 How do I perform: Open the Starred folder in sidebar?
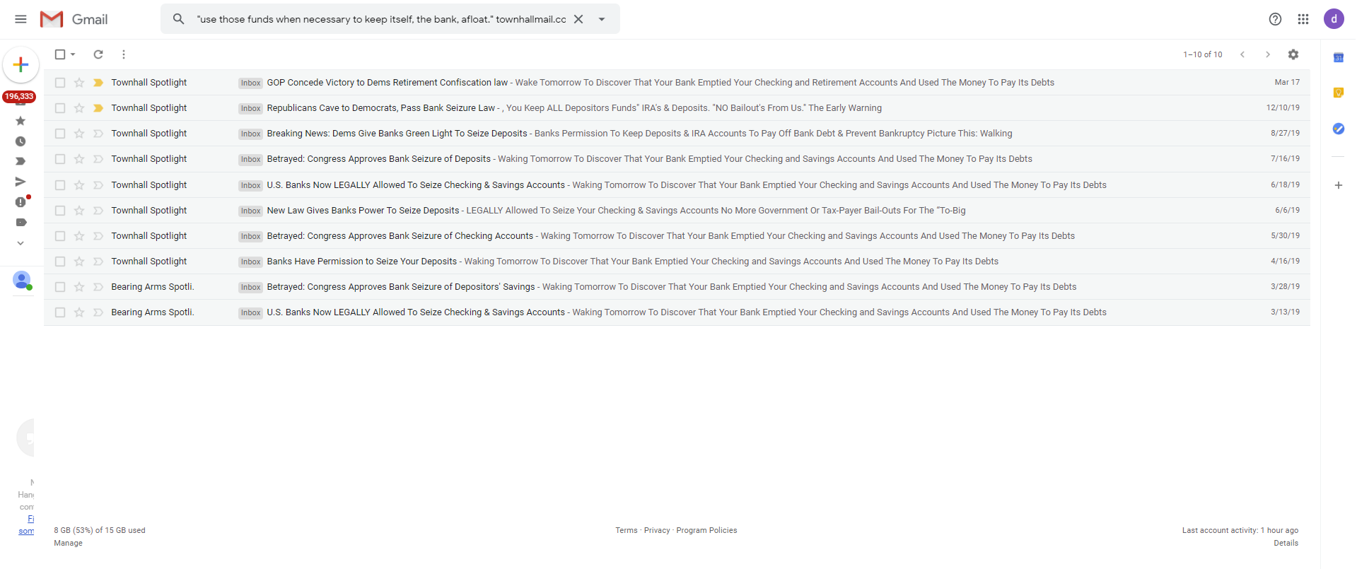click(x=21, y=121)
